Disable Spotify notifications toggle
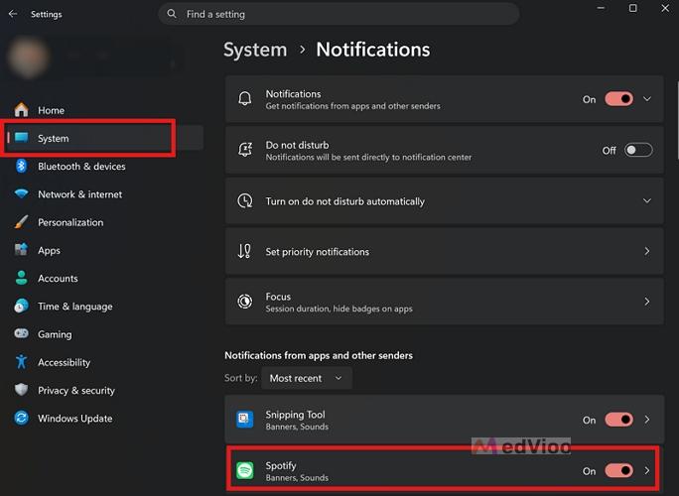This screenshot has width=679, height=496. 618,470
